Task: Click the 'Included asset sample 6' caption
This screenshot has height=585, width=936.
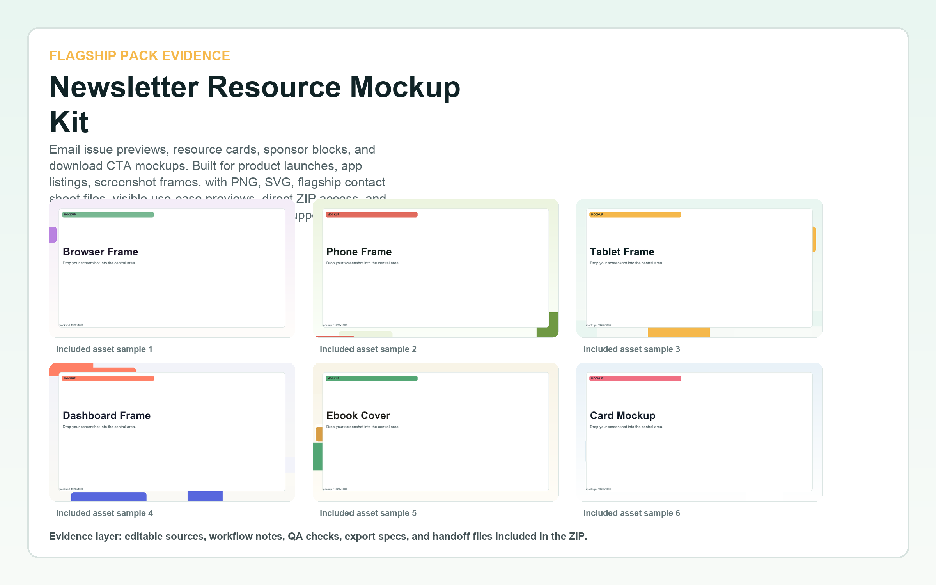Action: [631, 513]
